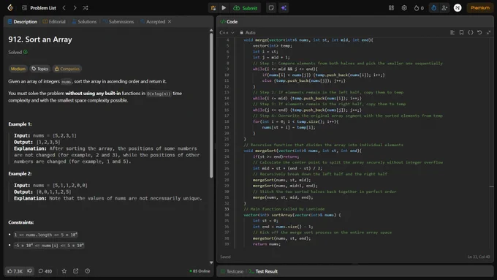Click the share external link icon
497x280 pixels.
[76, 271]
